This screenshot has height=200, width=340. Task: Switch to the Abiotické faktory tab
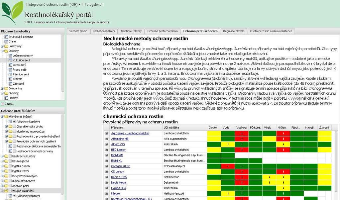coord(131,31)
